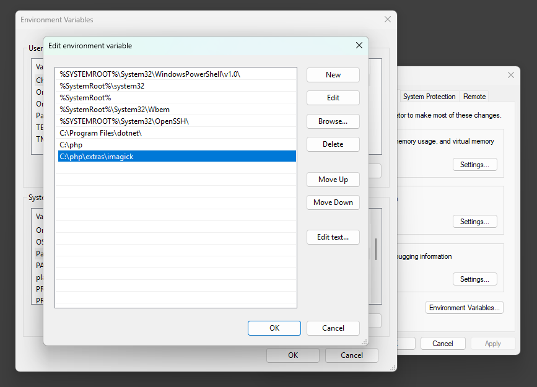Move the selected entry up
Screen dimensions: 537x387
point(333,180)
